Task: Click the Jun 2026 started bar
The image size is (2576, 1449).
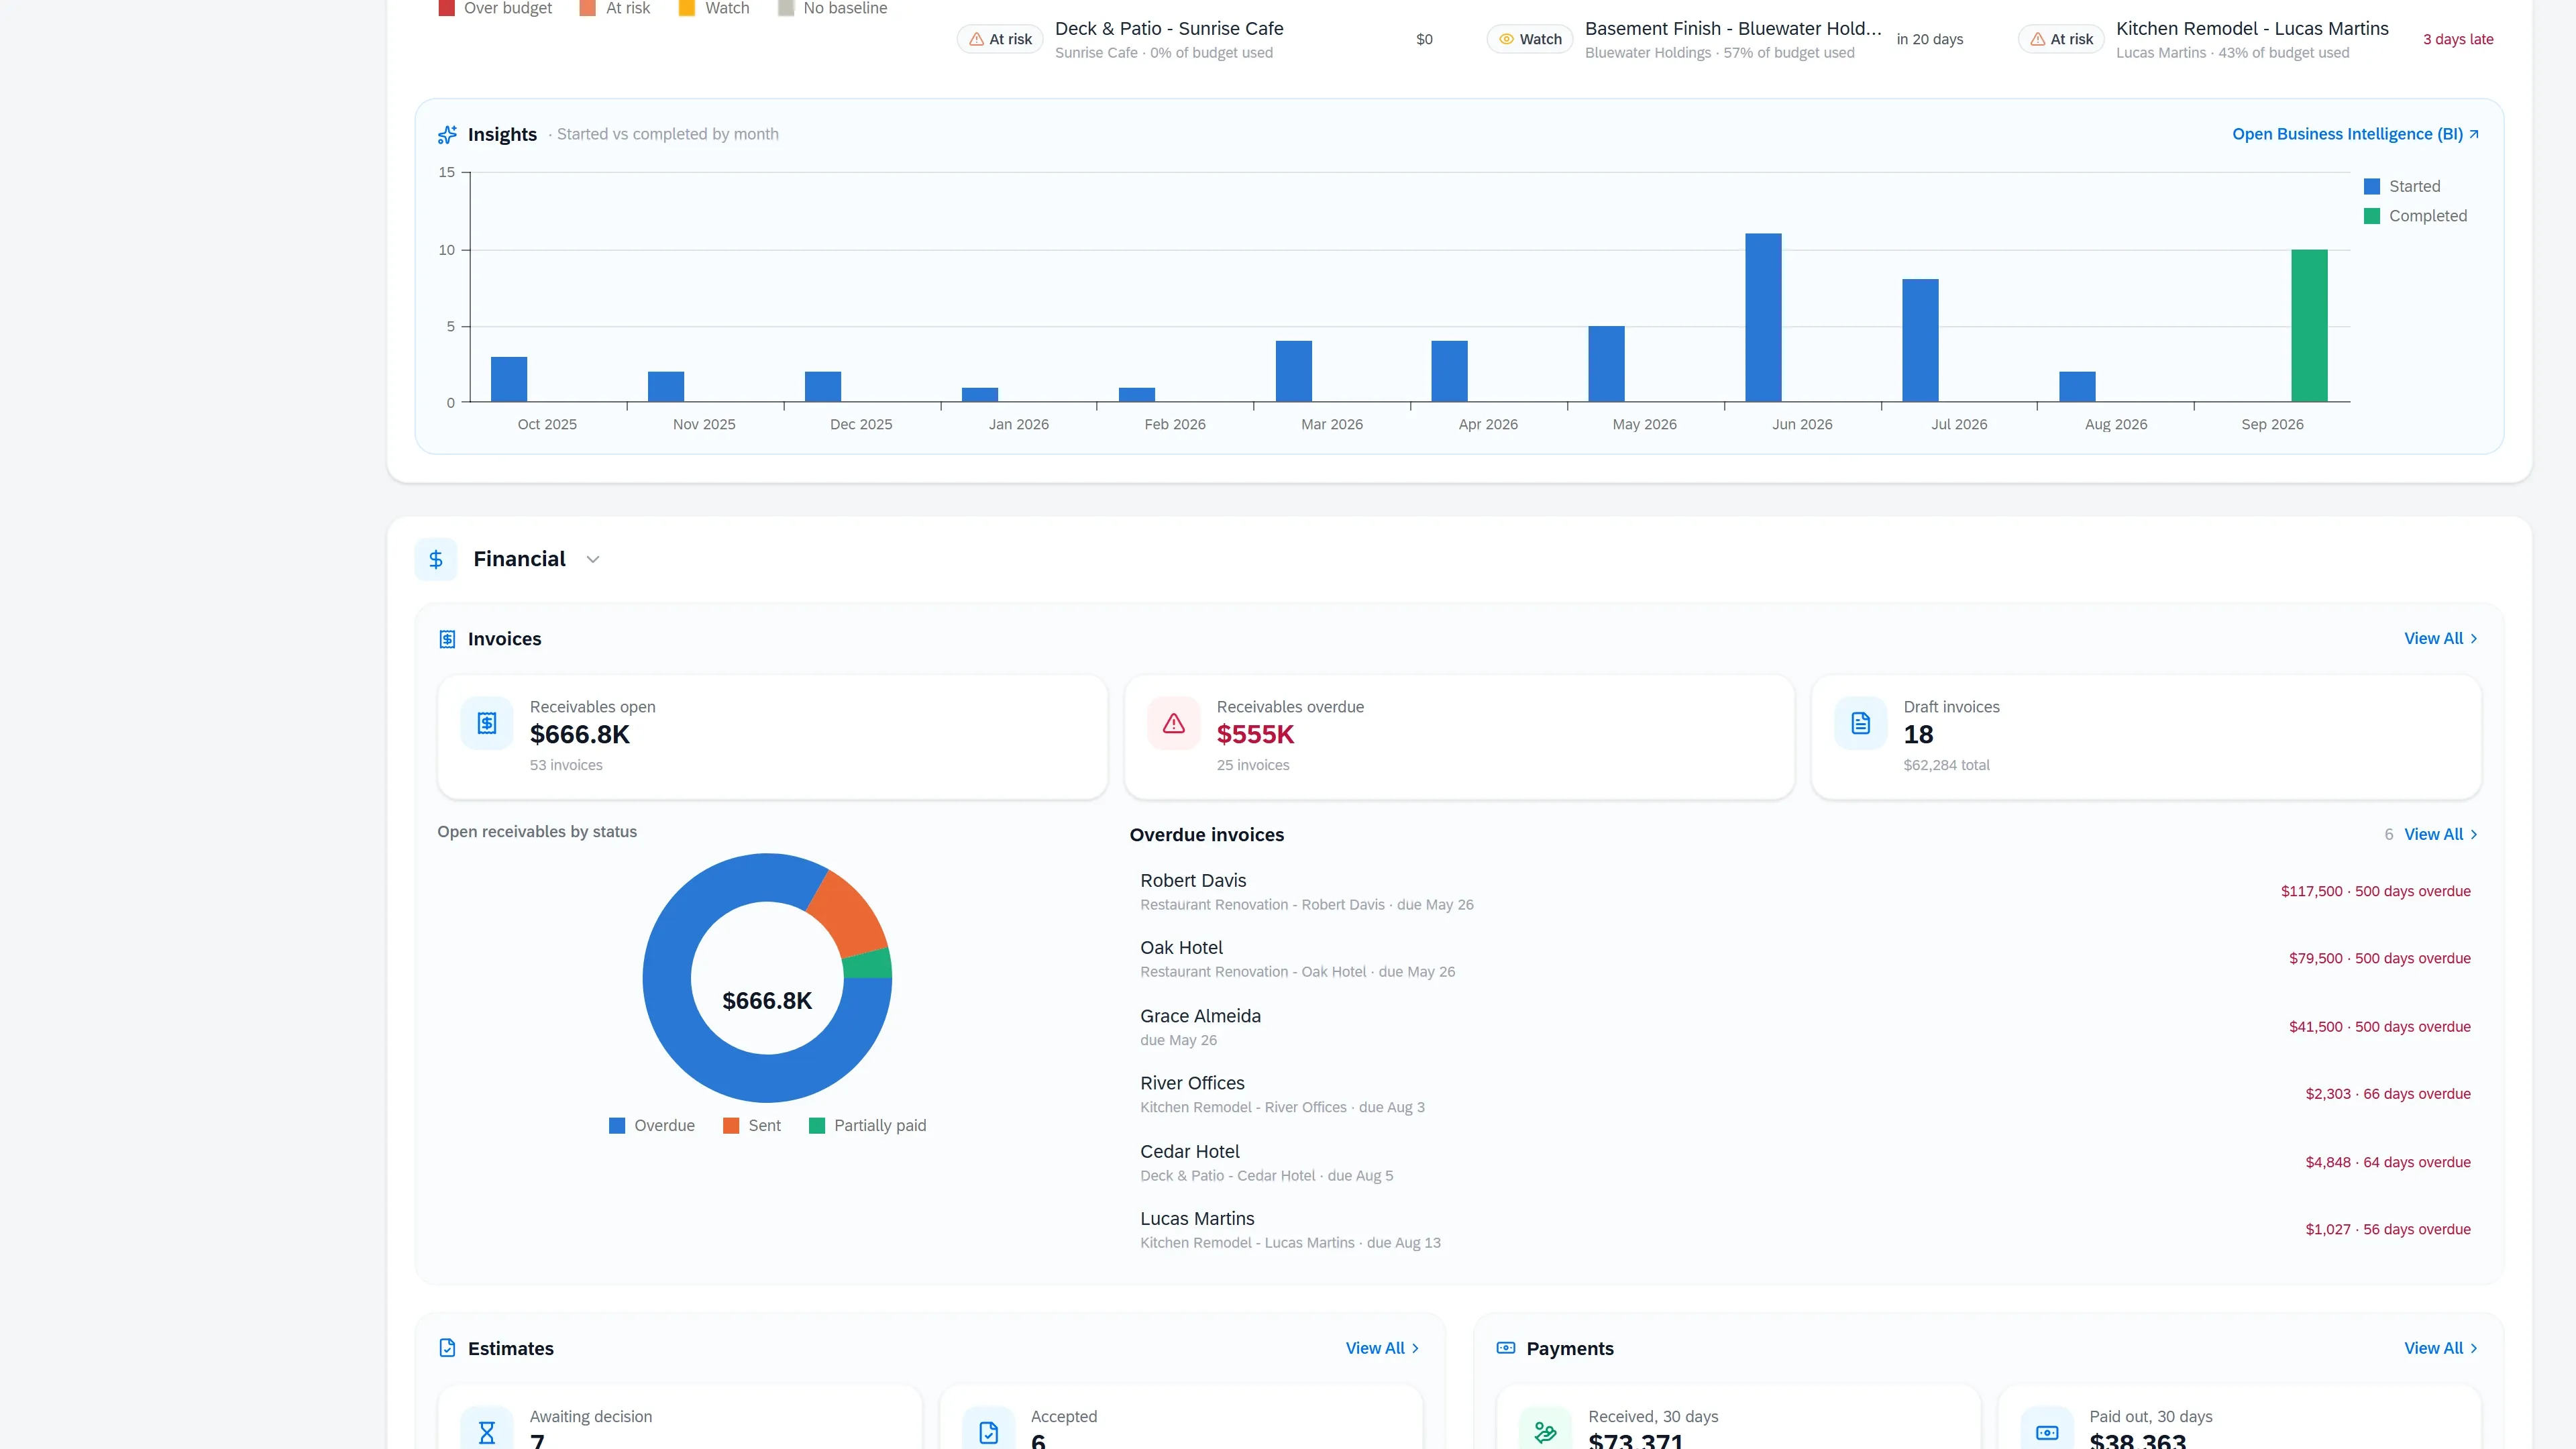Action: click(1763, 318)
